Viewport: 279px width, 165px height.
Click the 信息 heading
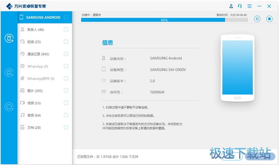tap(108, 43)
